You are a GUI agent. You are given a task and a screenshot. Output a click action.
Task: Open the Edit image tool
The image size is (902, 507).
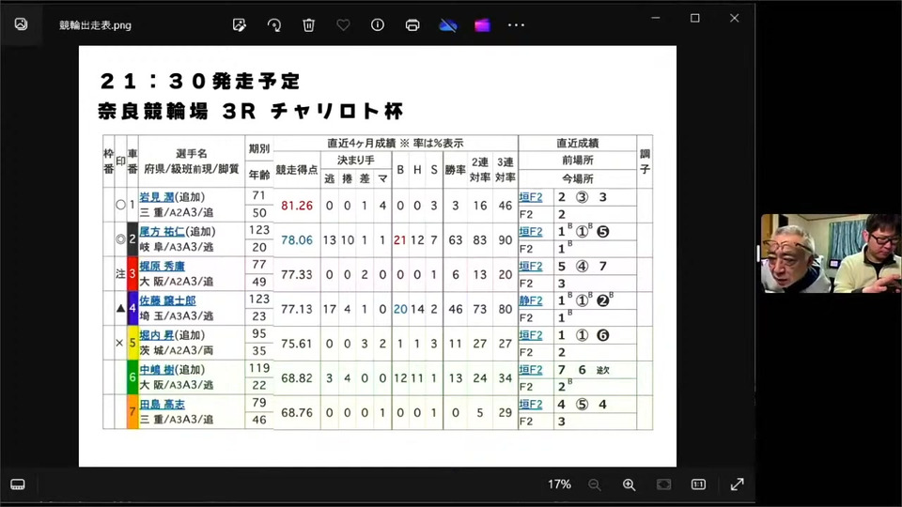240,24
